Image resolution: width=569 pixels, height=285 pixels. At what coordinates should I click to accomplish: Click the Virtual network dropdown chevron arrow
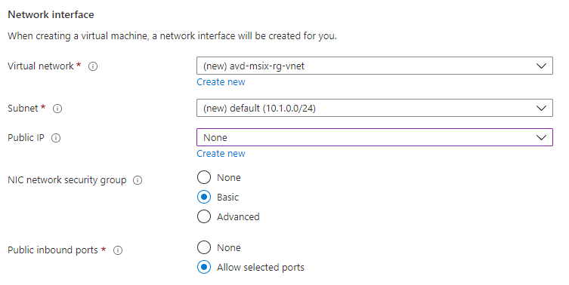(x=542, y=66)
